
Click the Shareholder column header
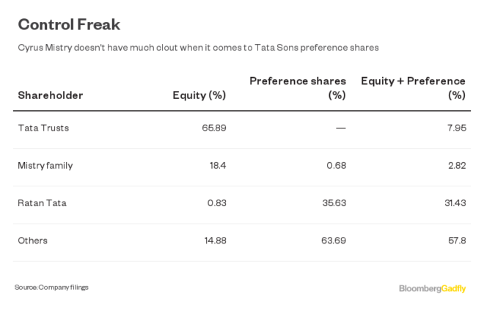pyautogui.click(x=51, y=95)
